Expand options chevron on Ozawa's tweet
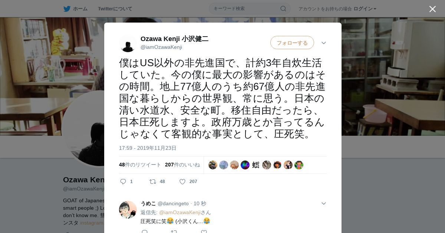445x233 pixels. coord(323,43)
